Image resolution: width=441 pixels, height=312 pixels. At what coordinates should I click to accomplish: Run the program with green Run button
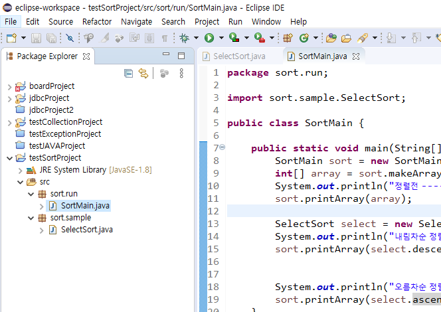coord(209,39)
